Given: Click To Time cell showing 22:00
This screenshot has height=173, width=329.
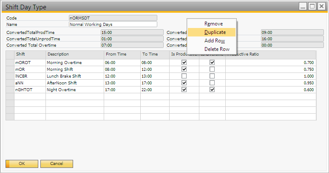Looking at the screenshot, I should click(x=155, y=89).
